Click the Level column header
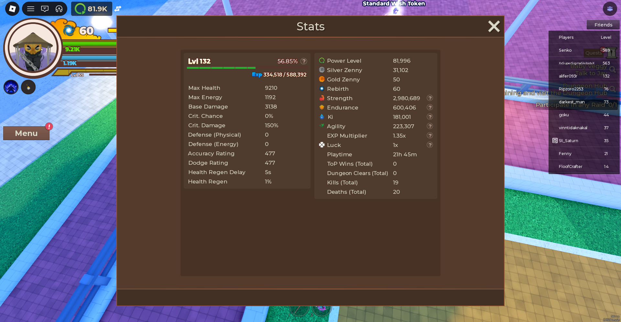The height and width of the screenshot is (322, 621). coord(606,37)
